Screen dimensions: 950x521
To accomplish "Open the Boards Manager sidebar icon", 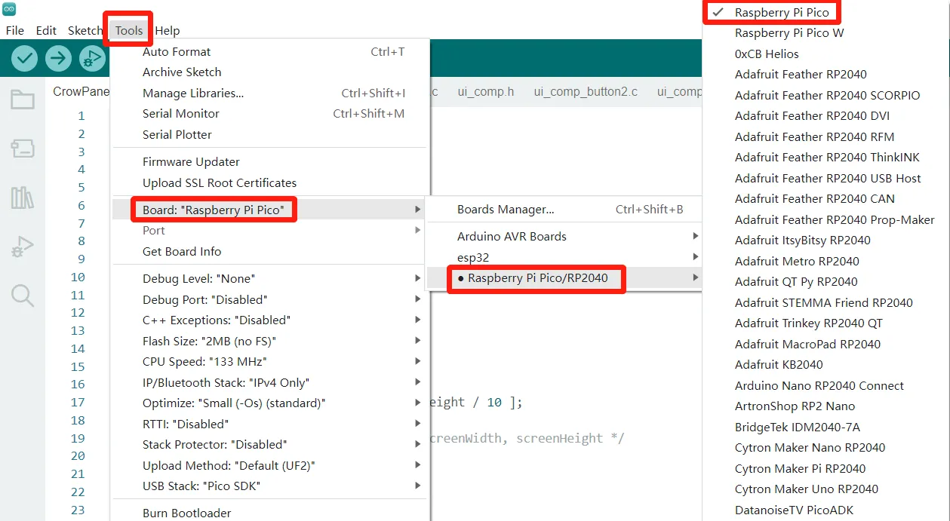I will (x=23, y=149).
